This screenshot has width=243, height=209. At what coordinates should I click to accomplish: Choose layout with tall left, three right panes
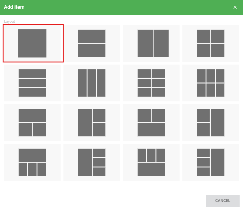(92, 162)
